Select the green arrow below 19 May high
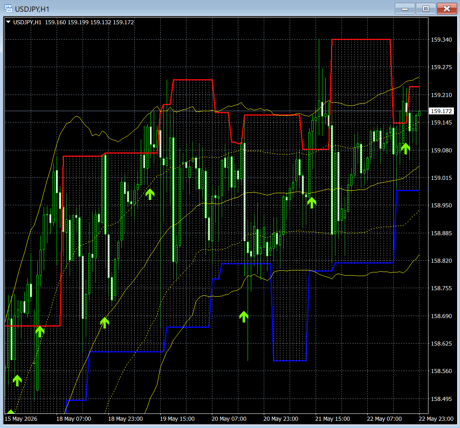Image resolution: width=460 pixels, height=428 pixels. (150, 194)
